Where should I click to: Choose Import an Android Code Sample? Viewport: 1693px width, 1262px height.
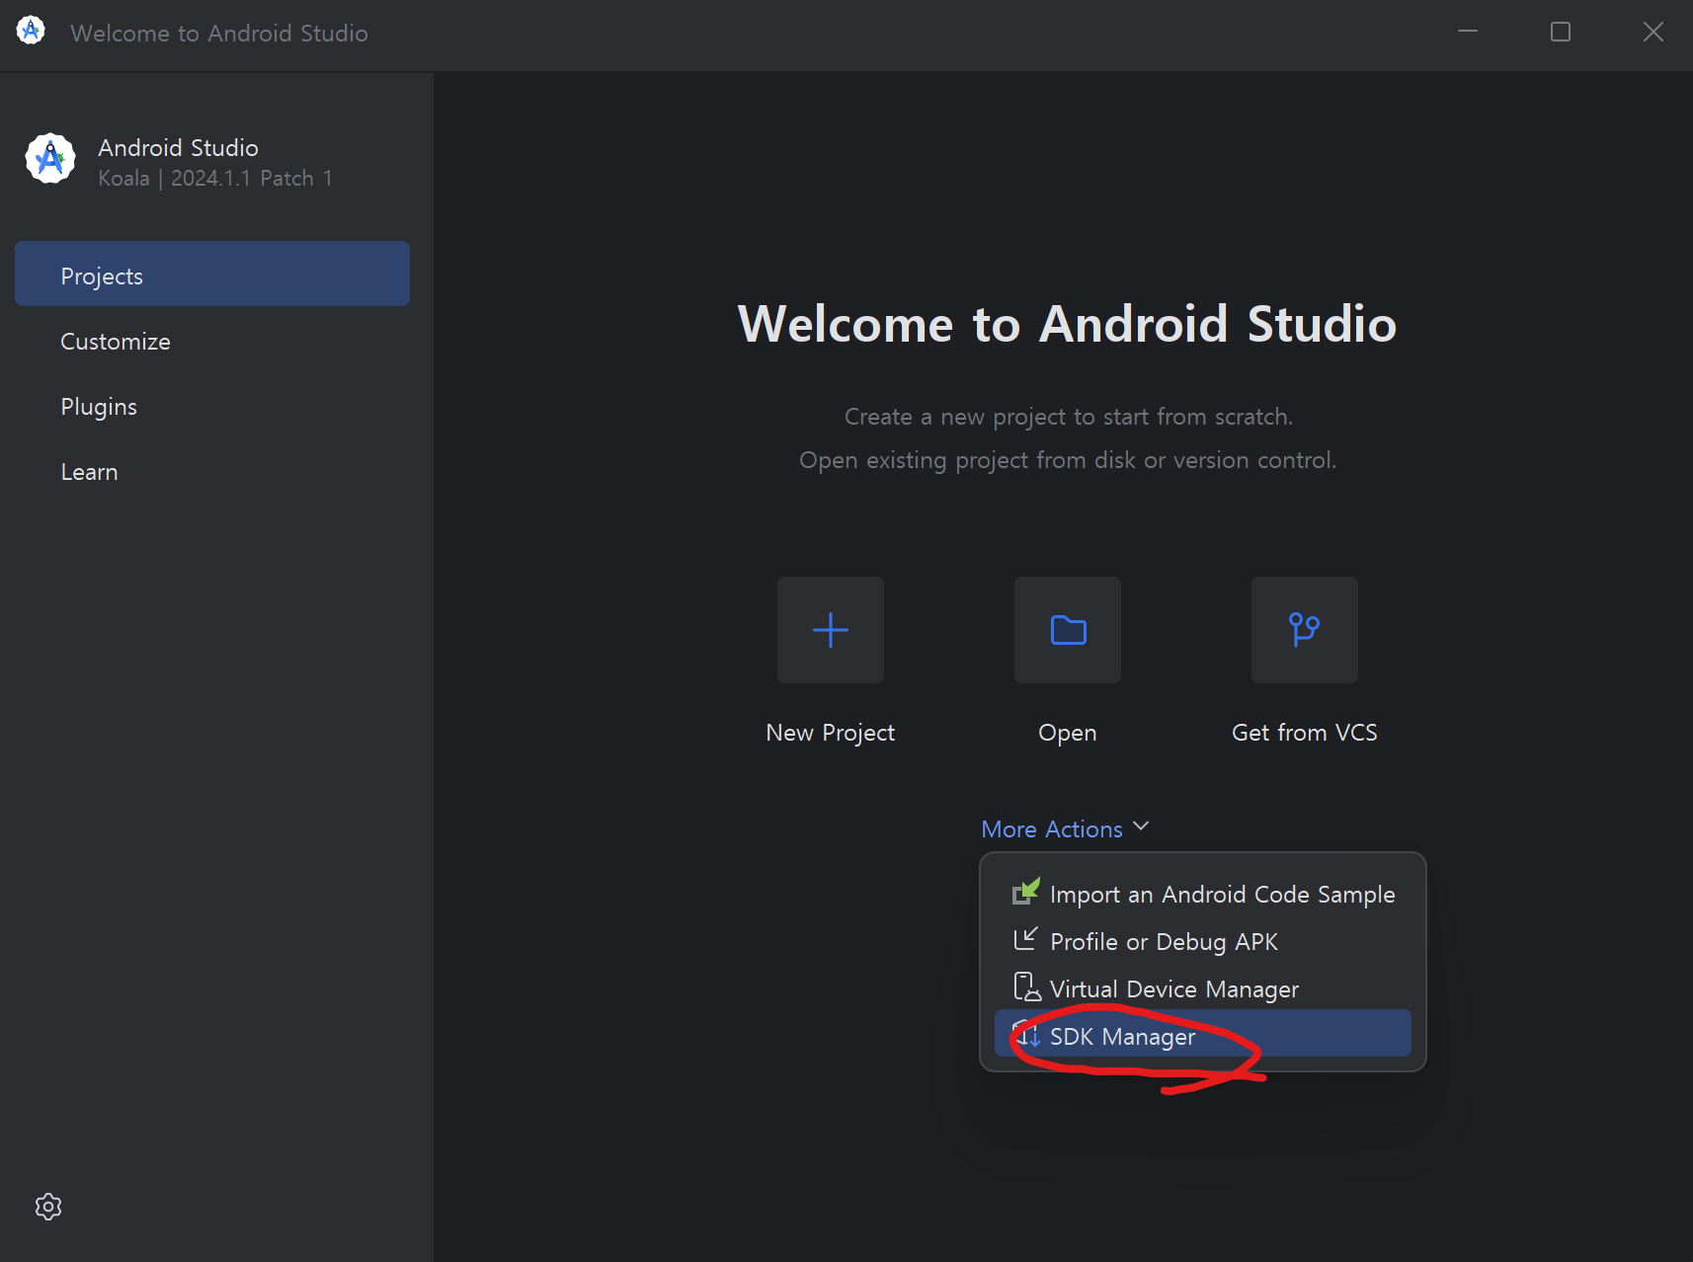click(x=1203, y=895)
